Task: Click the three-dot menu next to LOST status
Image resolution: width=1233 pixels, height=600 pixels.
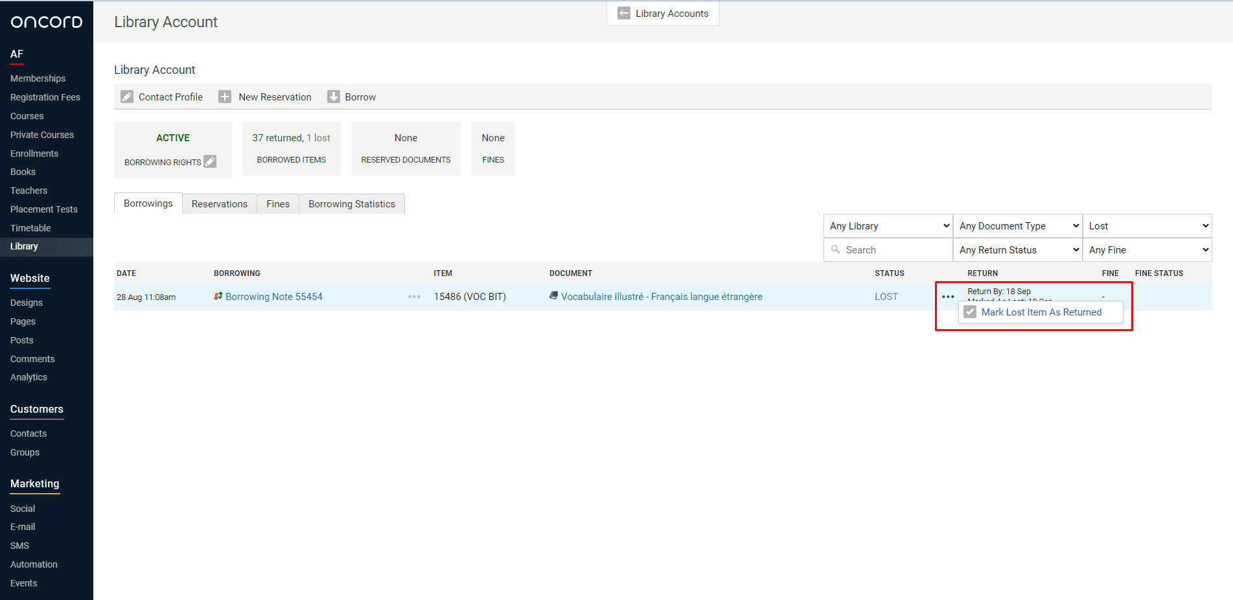Action: point(948,297)
